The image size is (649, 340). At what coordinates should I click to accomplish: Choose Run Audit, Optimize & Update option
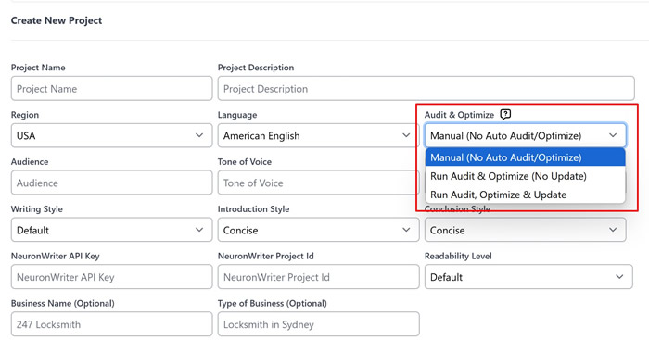coord(526,195)
